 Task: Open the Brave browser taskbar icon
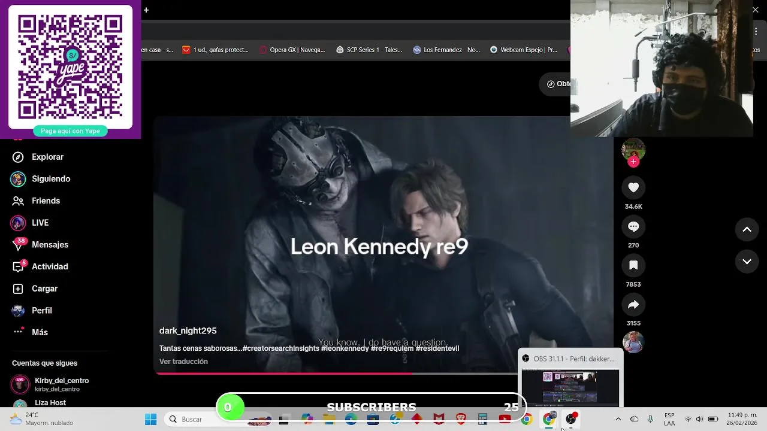(461, 419)
